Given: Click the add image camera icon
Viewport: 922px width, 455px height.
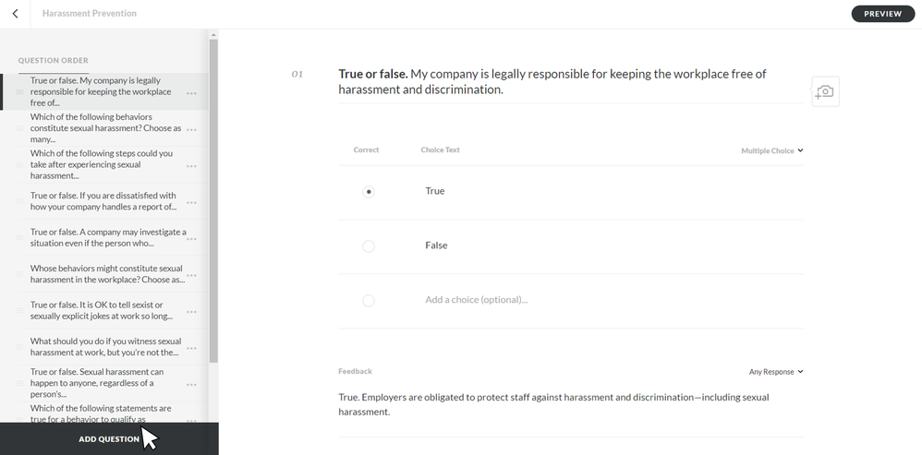Looking at the screenshot, I should [x=825, y=92].
